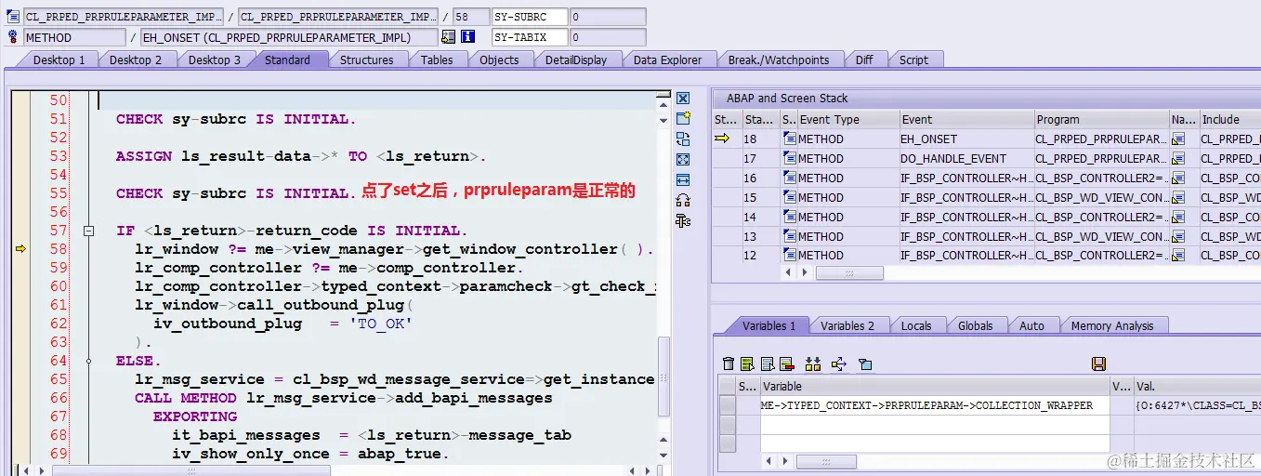Open the Structures tab

(366, 59)
